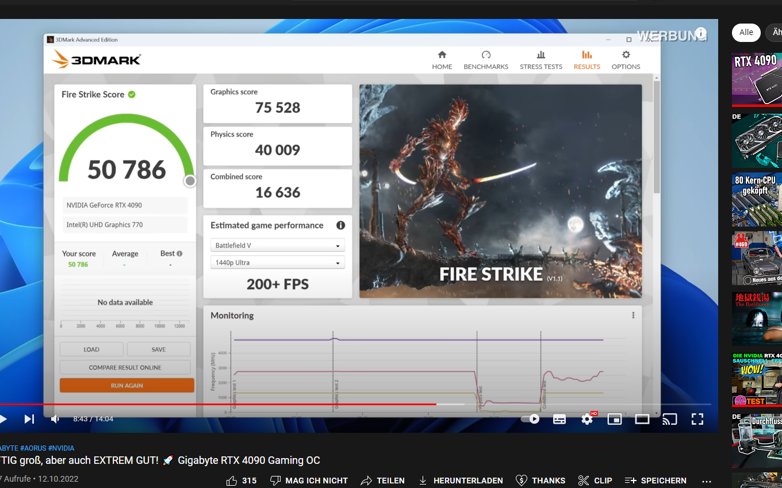Viewport: 782px width, 488px height.
Task: Cast the video to another screen
Action: (669, 419)
